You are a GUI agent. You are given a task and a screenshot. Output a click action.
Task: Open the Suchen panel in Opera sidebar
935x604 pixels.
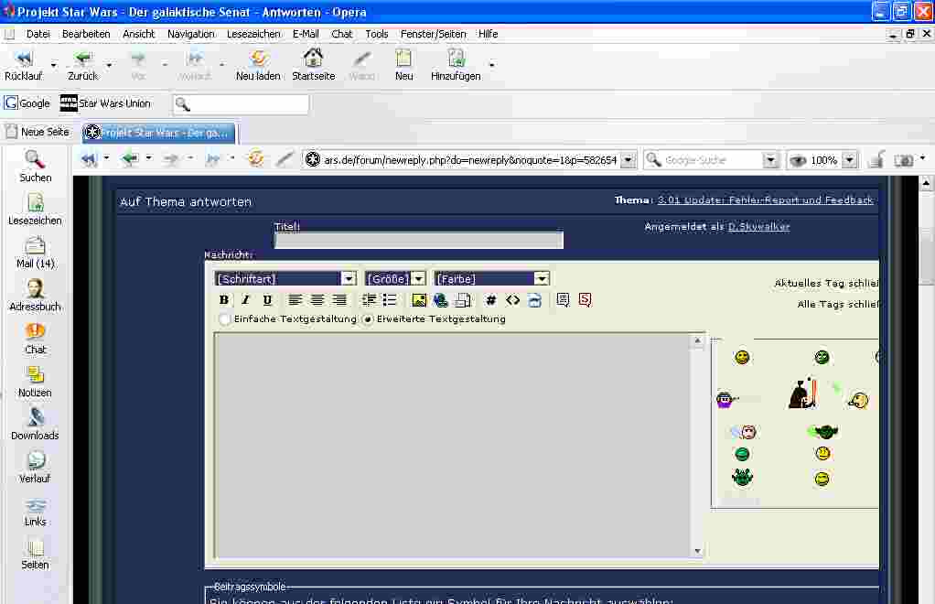35,167
